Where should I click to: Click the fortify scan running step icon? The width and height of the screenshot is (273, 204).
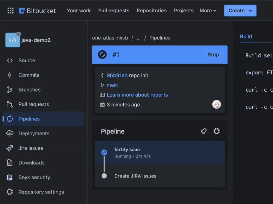pos(104,153)
